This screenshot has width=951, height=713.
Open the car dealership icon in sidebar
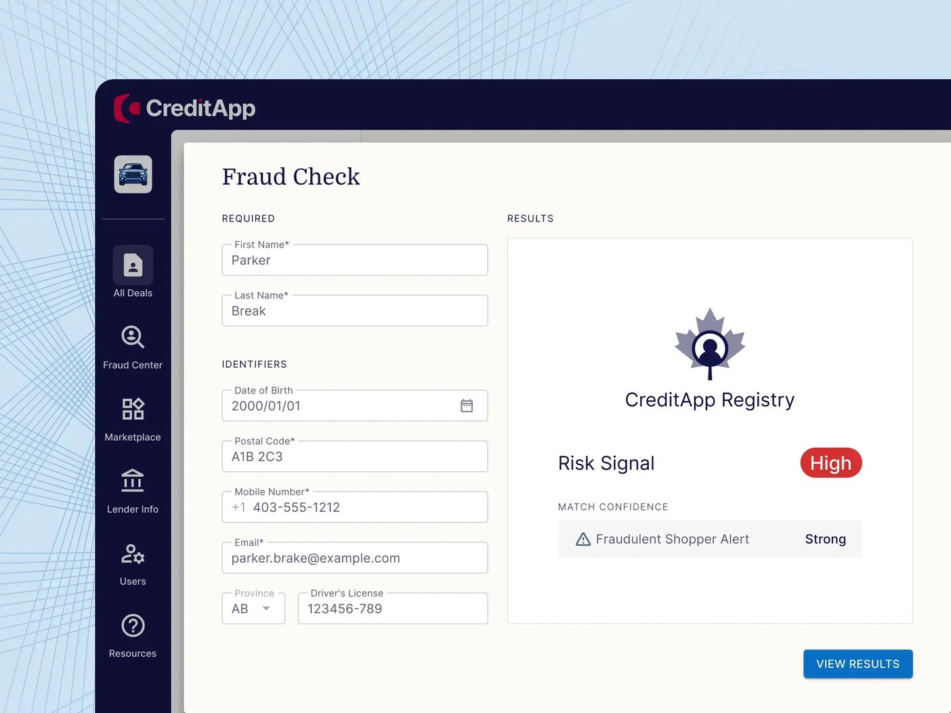(133, 175)
